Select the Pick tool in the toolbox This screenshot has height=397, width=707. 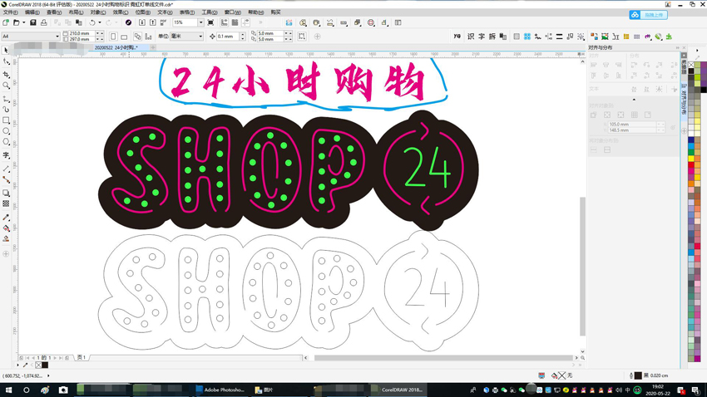6,51
